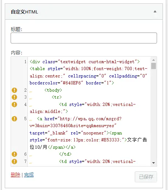Click the warning icon on line 7
This screenshot has height=190, width=168.
14,161
